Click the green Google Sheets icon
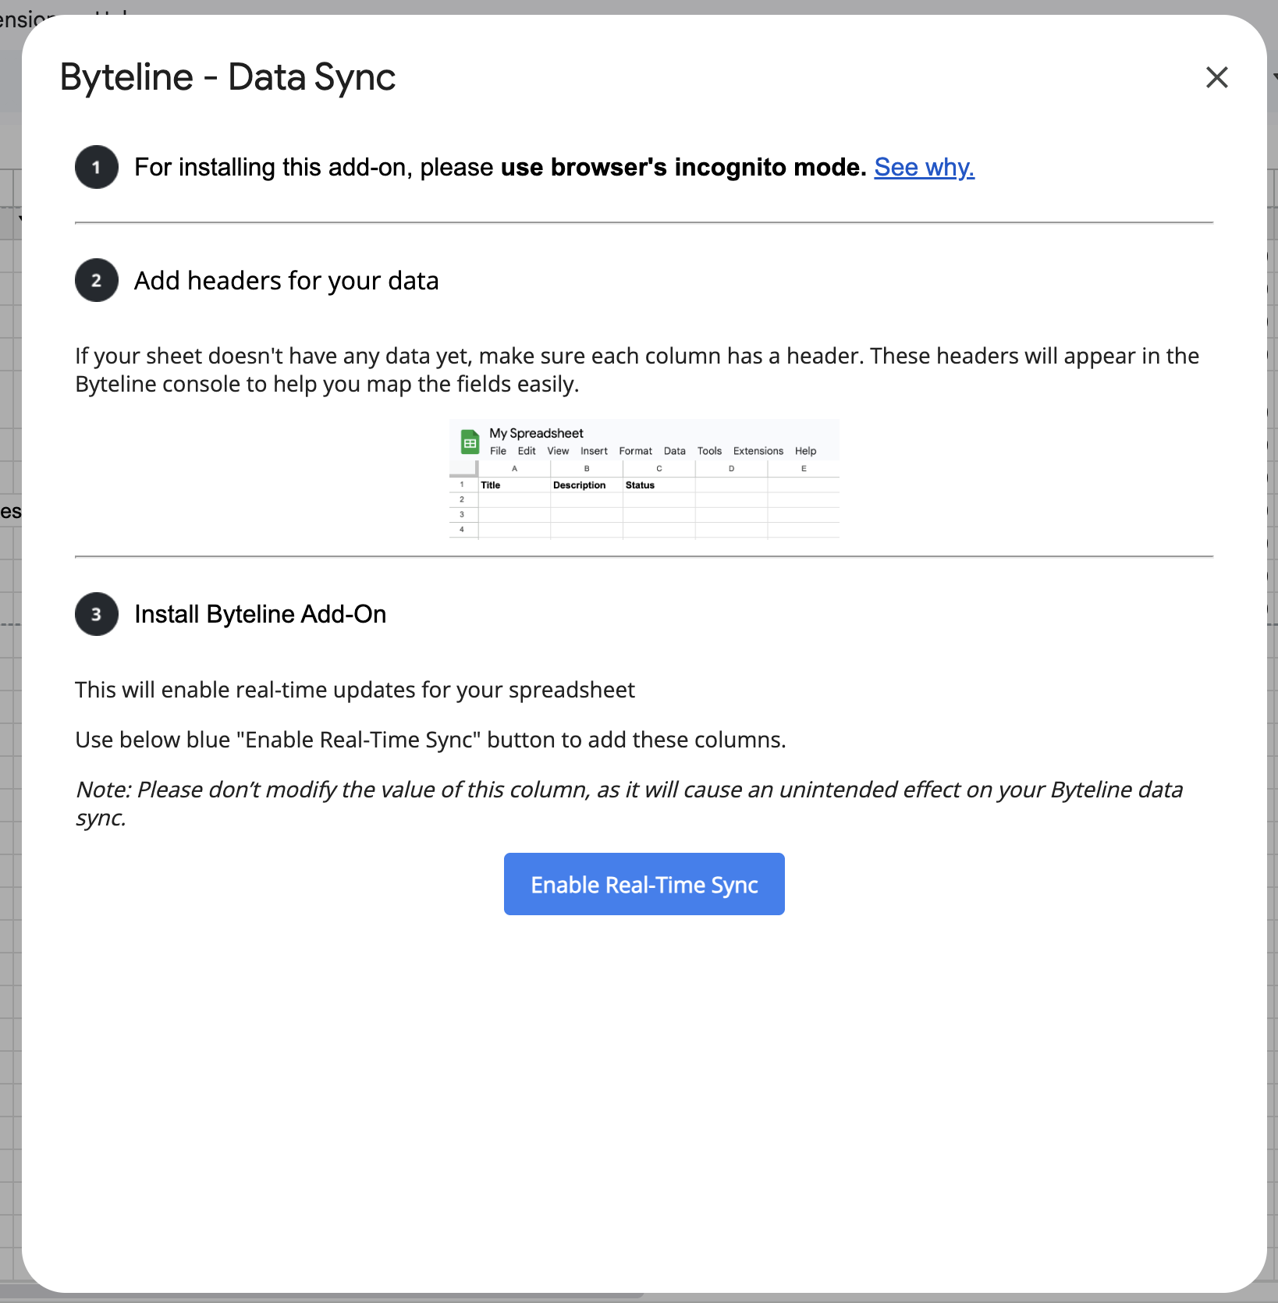Viewport: 1278px width, 1303px height. tap(470, 442)
